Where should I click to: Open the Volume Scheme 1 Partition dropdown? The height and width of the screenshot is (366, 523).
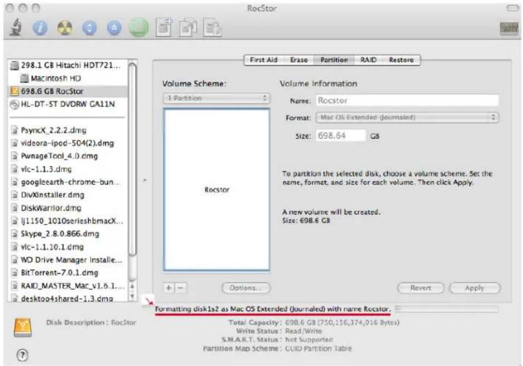(216, 98)
